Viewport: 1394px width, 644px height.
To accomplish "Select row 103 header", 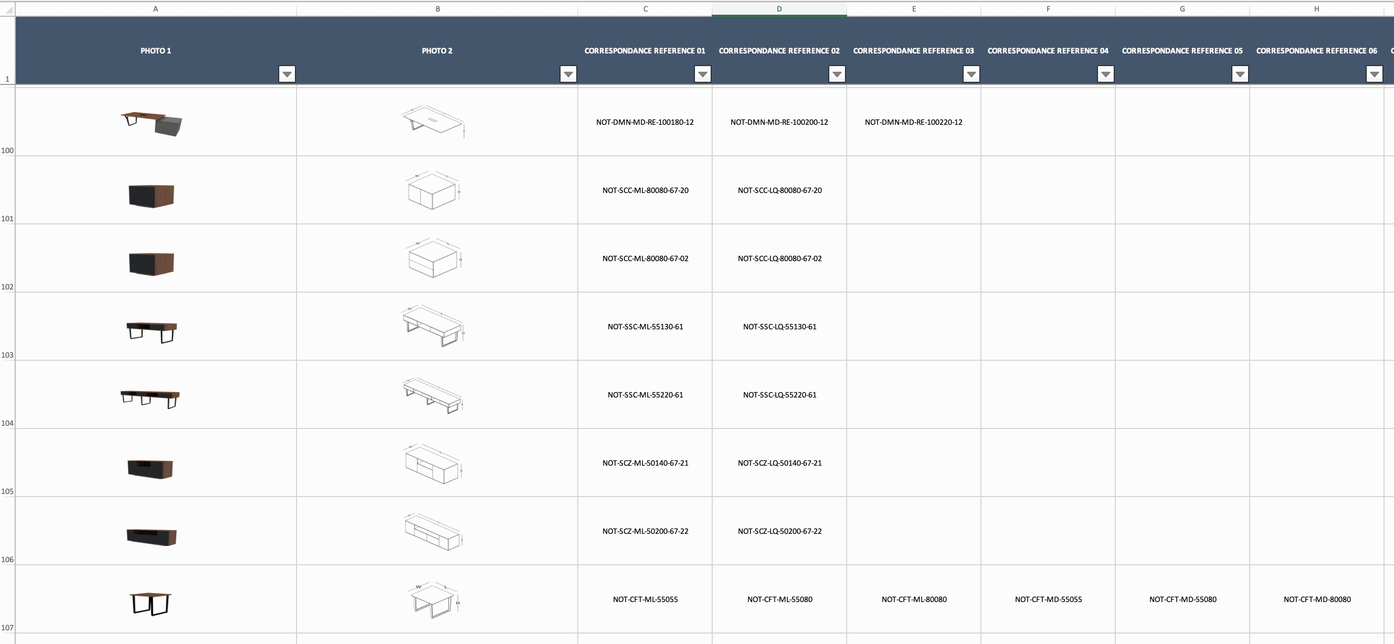I will (x=7, y=327).
